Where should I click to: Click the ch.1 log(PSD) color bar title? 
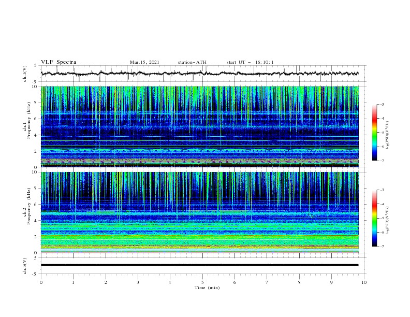[388, 135]
